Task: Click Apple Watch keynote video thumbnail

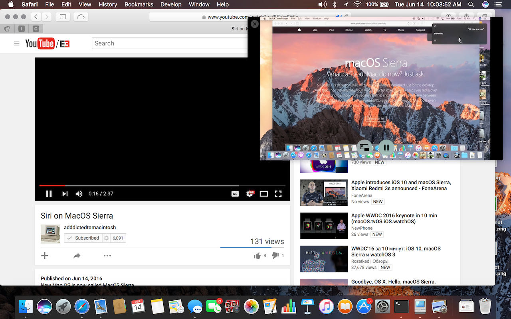Action: [324, 226]
